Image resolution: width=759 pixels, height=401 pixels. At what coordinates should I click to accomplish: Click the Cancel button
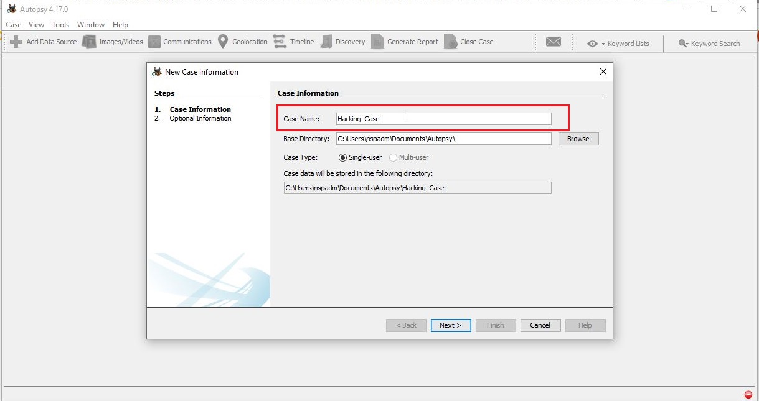(540, 325)
